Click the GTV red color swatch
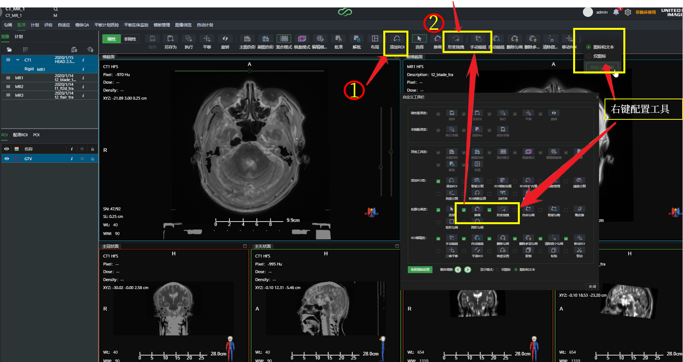This screenshot has width=683, height=362. (17, 159)
